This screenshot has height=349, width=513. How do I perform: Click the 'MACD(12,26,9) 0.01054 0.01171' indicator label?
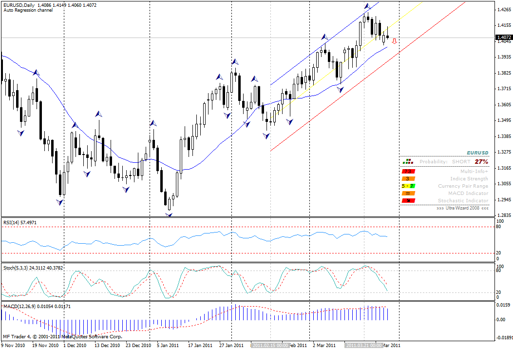pos(37,307)
